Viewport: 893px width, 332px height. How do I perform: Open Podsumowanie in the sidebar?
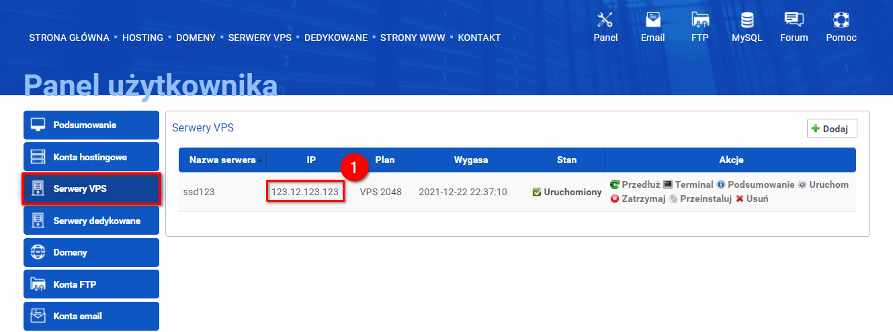pos(91,125)
